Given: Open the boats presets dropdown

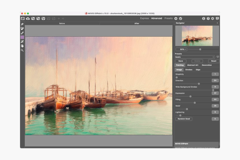Looking at the screenshot, I should coord(195,57).
